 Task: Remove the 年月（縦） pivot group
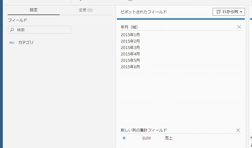coord(239,27)
